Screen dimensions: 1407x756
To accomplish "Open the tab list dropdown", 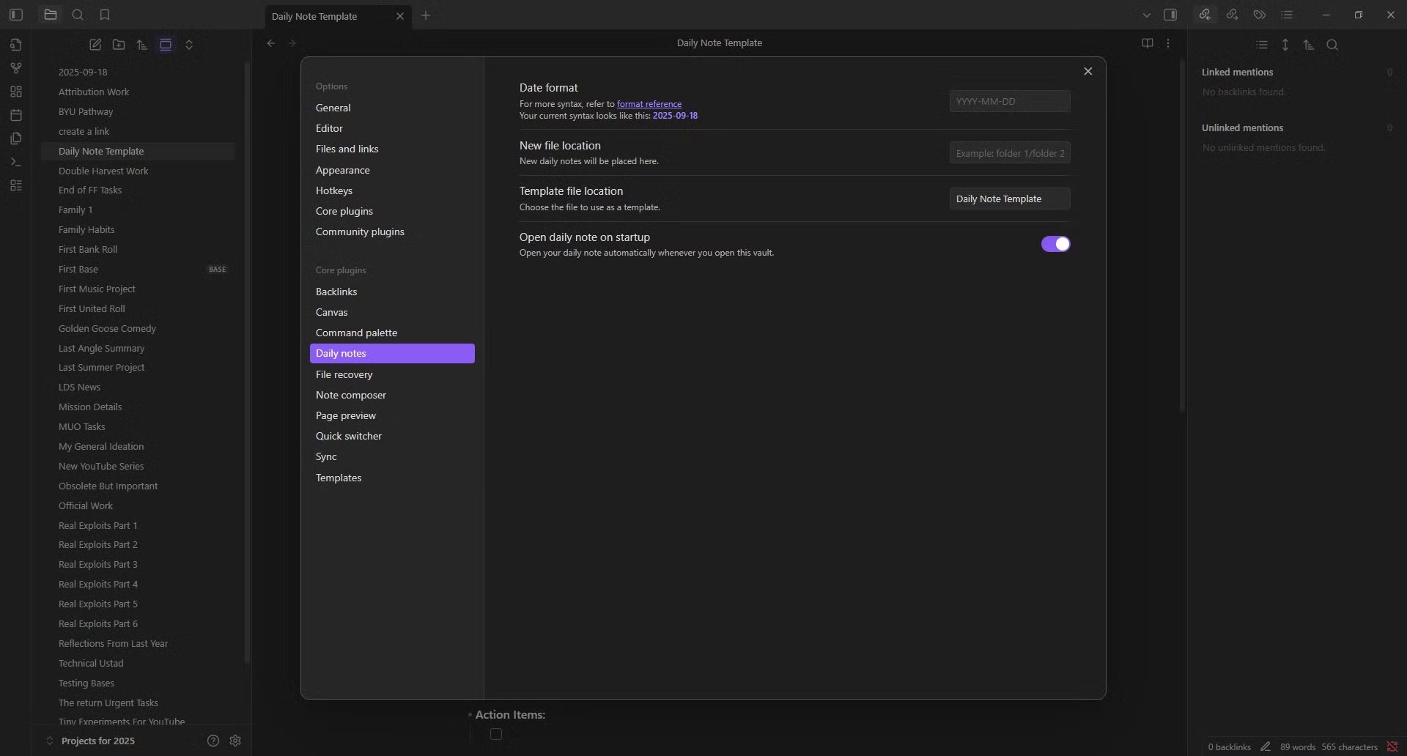I will pyautogui.click(x=1145, y=15).
